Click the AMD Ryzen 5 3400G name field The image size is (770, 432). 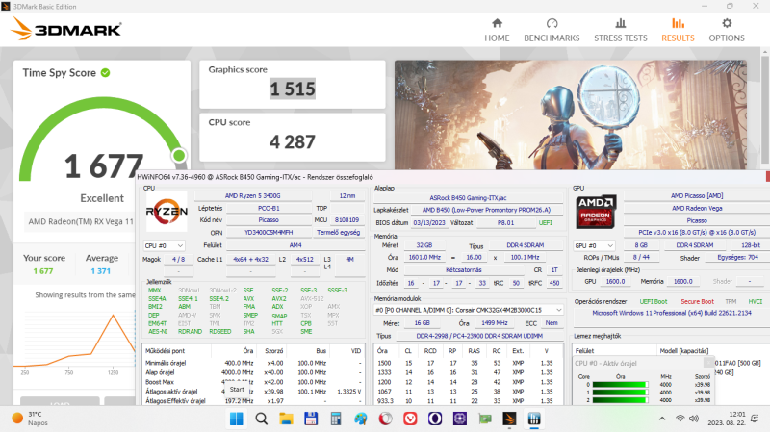click(x=253, y=196)
